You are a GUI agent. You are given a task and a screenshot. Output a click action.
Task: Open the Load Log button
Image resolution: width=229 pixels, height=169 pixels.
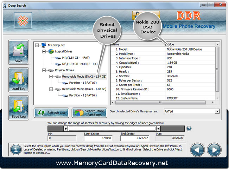[19, 80]
